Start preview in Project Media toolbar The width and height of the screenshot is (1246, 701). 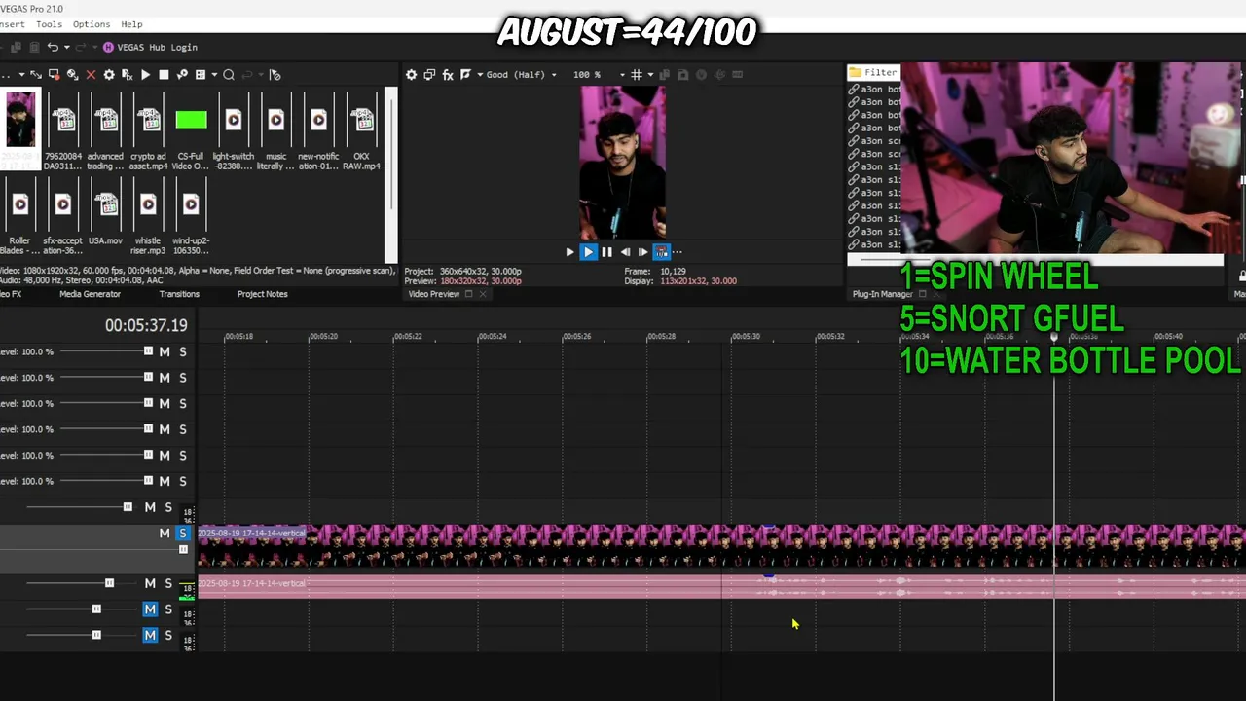pyautogui.click(x=145, y=74)
